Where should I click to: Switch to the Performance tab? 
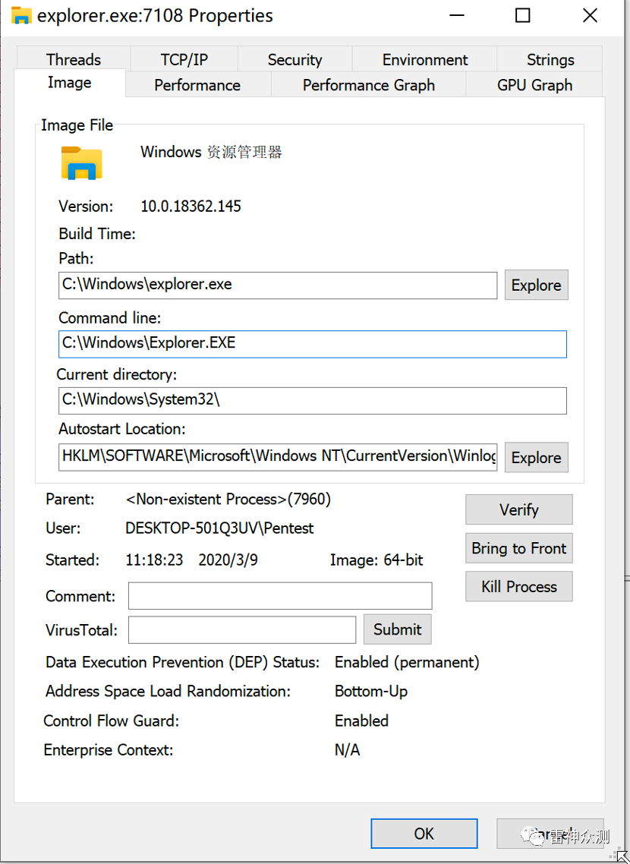(x=197, y=85)
